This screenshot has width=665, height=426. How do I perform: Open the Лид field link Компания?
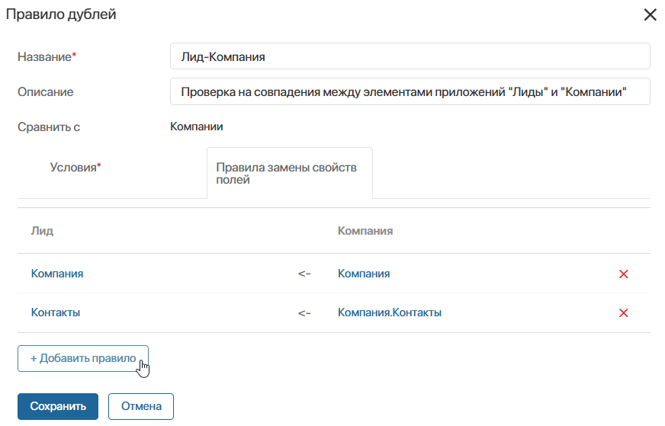(x=57, y=274)
